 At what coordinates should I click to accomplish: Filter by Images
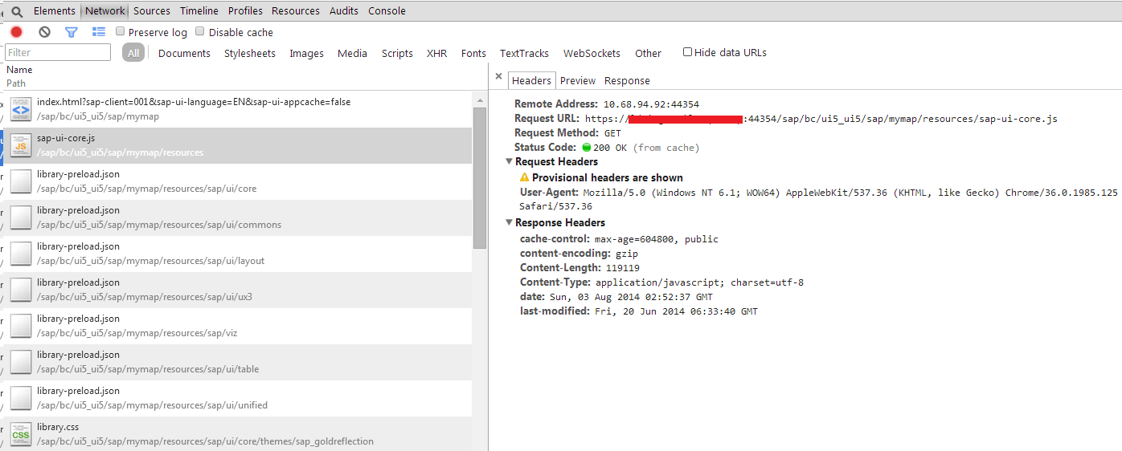pos(307,54)
